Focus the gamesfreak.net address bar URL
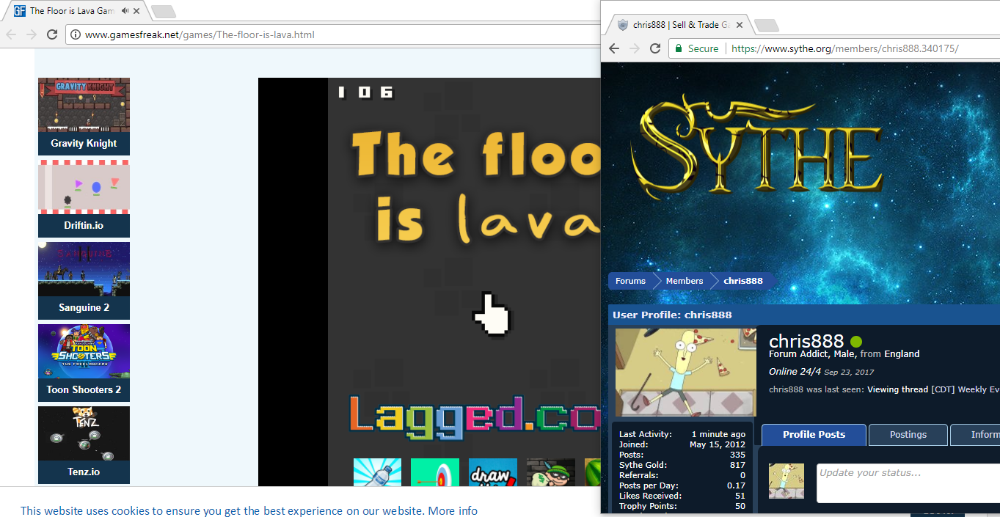Viewport: 1000px width, 517px height. 200,34
